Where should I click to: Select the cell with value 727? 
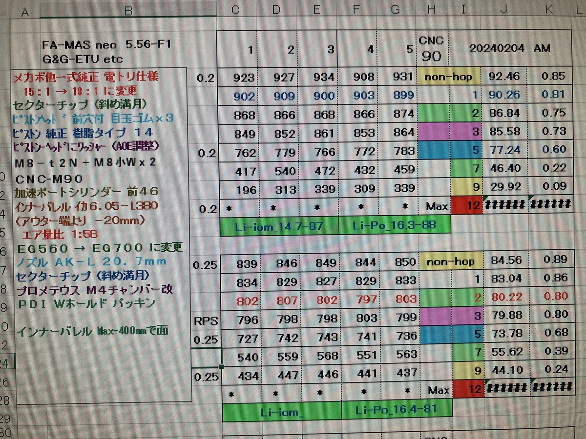tap(240, 338)
